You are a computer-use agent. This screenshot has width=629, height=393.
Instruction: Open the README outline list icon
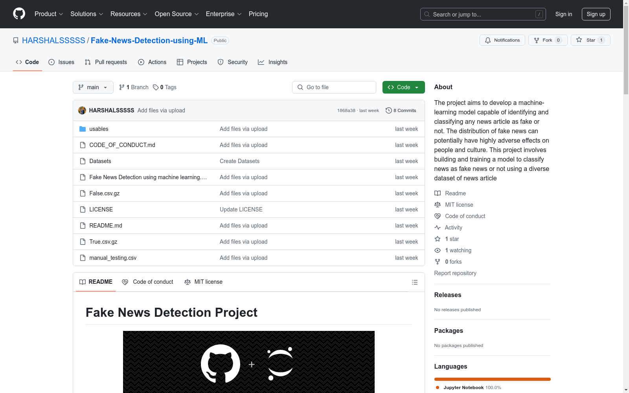tap(414, 282)
